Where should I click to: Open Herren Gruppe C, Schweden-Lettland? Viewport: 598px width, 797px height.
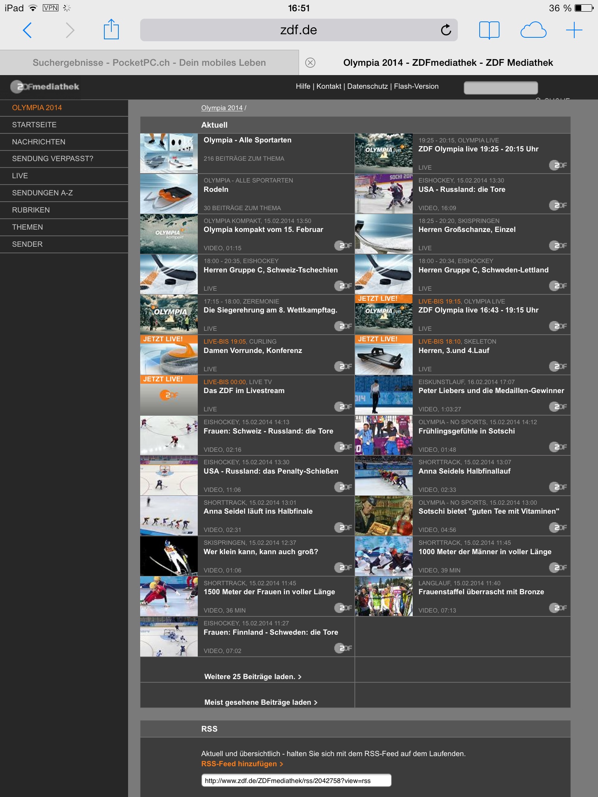pyautogui.click(x=484, y=270)
